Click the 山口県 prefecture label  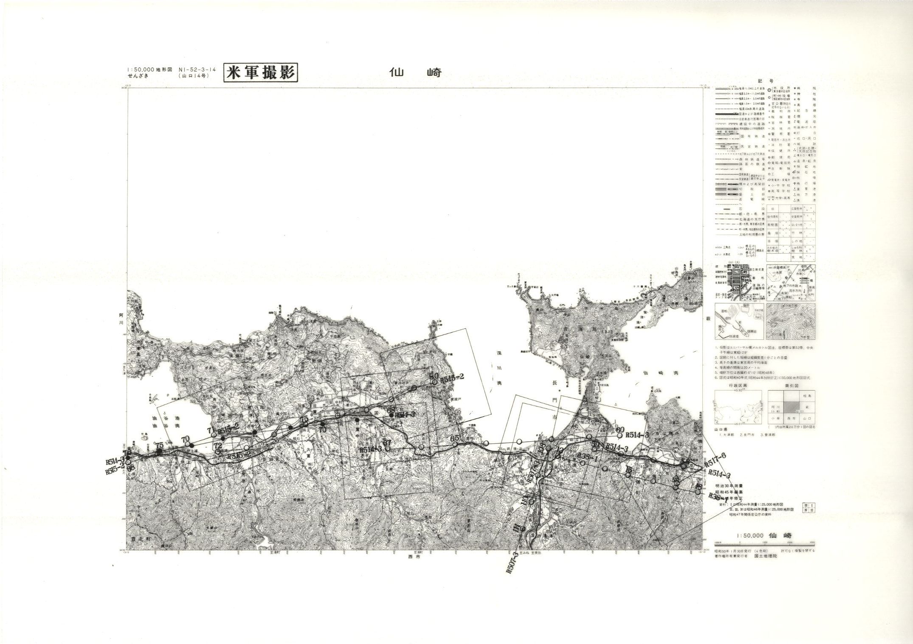[721, 429]
